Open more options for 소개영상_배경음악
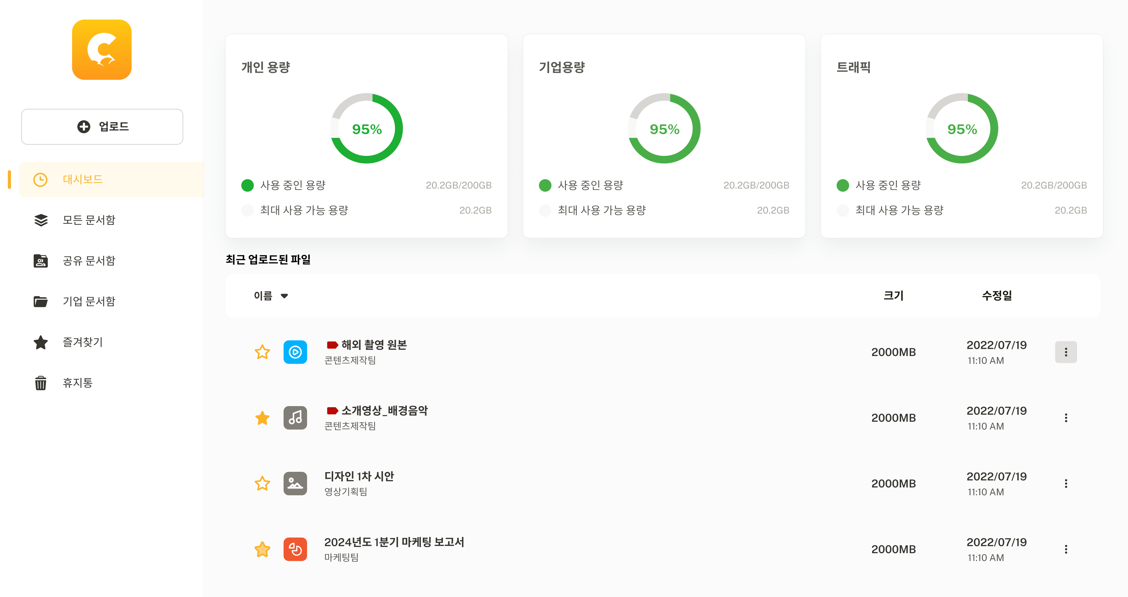This screenshot has height=597, width=1128. coord(1066,418)
